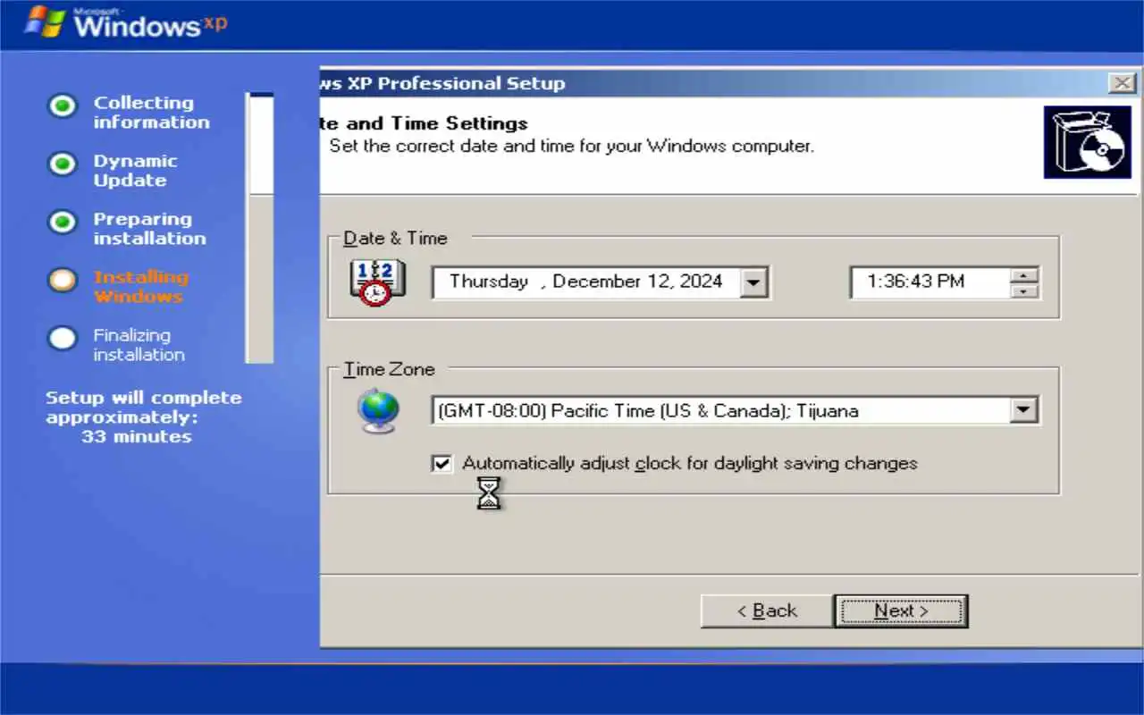Click the calendar and clock icon
Screen dimensions: 1144x715
tap(376, 282)
